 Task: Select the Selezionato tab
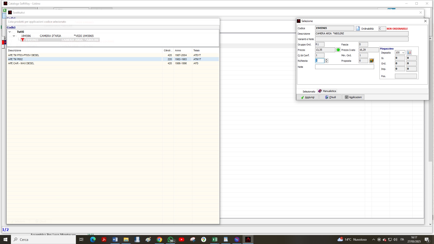click(309, 91)
